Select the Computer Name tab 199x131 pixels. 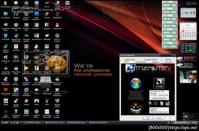tap(141, 62)
